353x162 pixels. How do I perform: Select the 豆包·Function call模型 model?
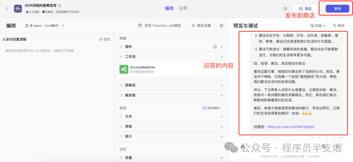pyautogui.click(x=159, y=26)
